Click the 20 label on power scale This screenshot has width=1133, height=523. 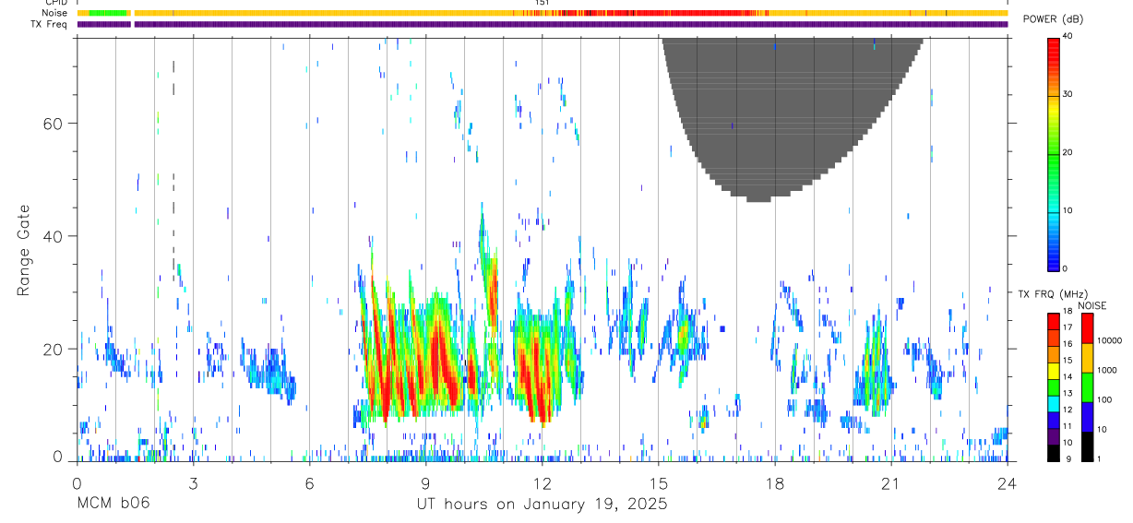tap(1068, 152)
